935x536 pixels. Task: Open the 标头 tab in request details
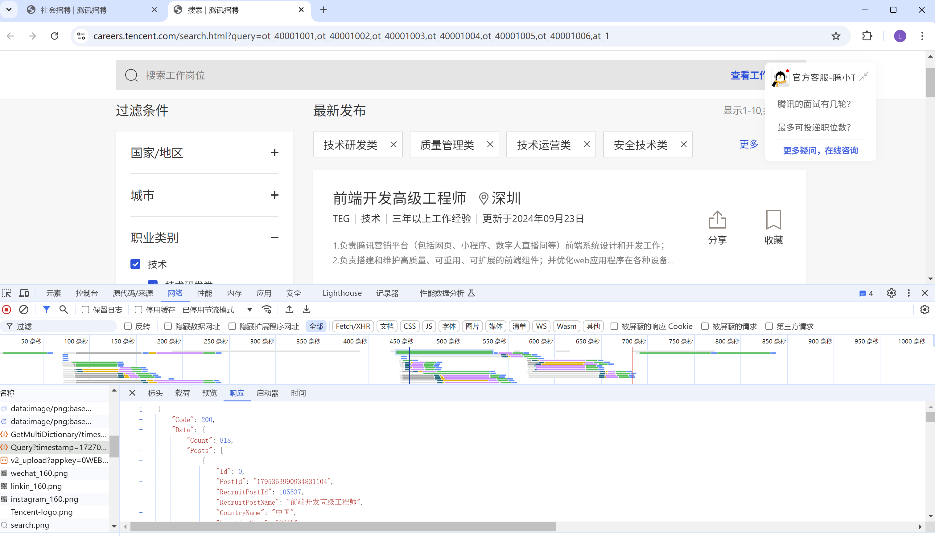tap(155, 393)
